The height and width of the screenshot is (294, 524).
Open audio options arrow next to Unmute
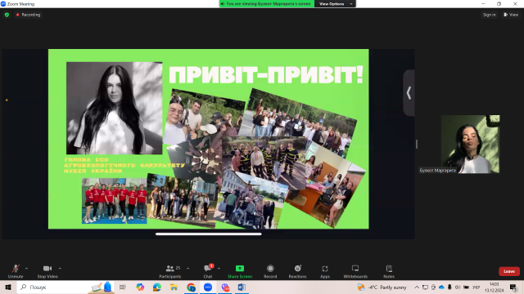click(x=26, y=269)
